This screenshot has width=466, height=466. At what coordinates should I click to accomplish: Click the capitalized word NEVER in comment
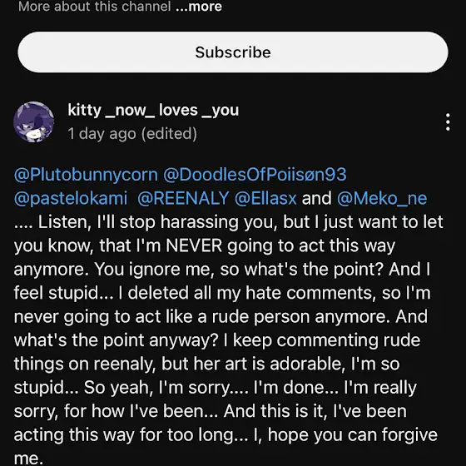tap(194, 245)
